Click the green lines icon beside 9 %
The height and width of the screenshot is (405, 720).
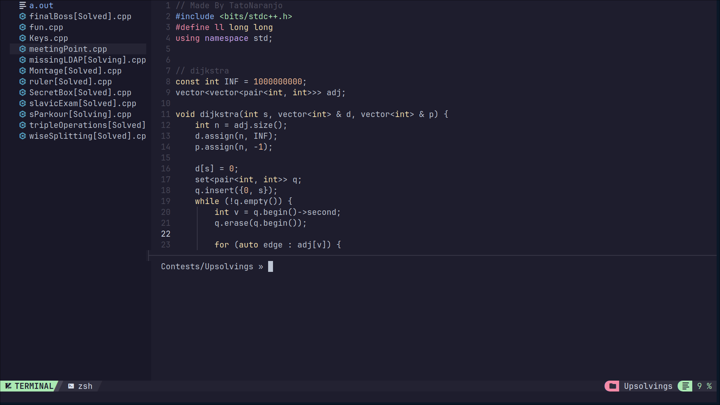[x=685, y=386]
